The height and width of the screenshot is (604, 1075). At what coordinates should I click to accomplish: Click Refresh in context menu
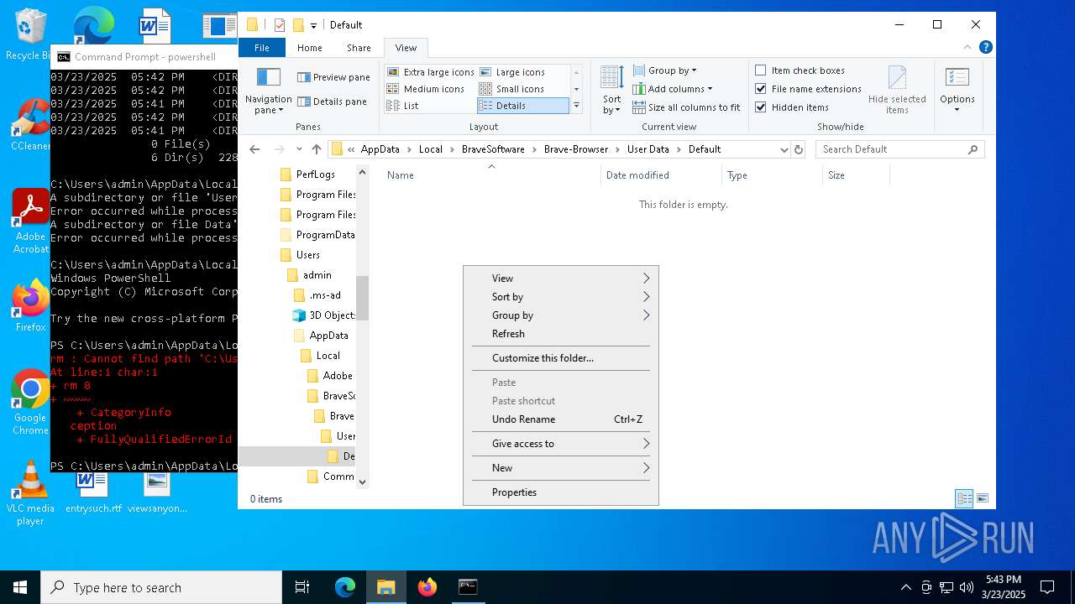pyautogui.click(x=561, y=334)
